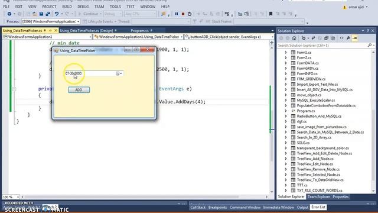Expand FormDATA.cs tree node
The width and height of the screenshot is (378, 213).
[286, 63]
